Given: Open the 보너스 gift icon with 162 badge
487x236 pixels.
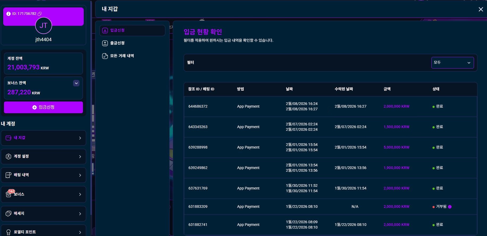Looking at the screenshot, I should point(9,194).
